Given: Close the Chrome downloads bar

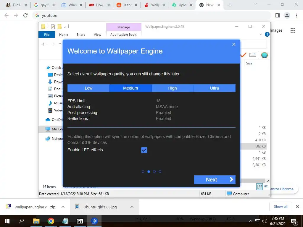Looking at the screenshot, I should (x=298, y=207).
